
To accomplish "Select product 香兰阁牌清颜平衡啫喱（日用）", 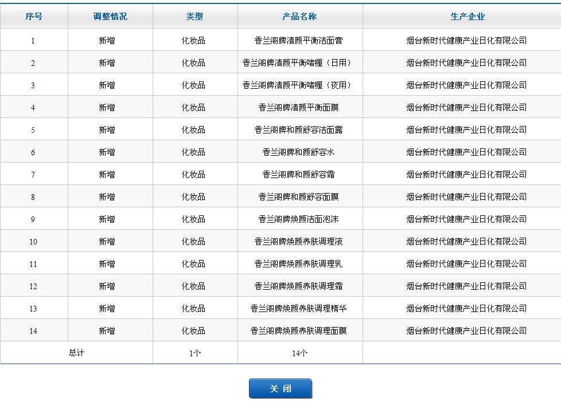I will coord(299,63).
